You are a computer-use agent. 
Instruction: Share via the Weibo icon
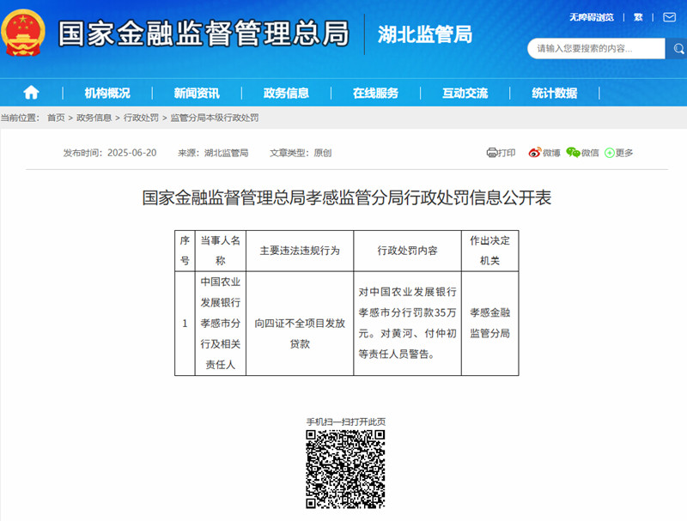[534, 153]
